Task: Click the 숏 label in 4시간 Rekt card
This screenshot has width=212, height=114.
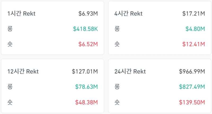Action: pyautogui.click(x=117, y=44)
